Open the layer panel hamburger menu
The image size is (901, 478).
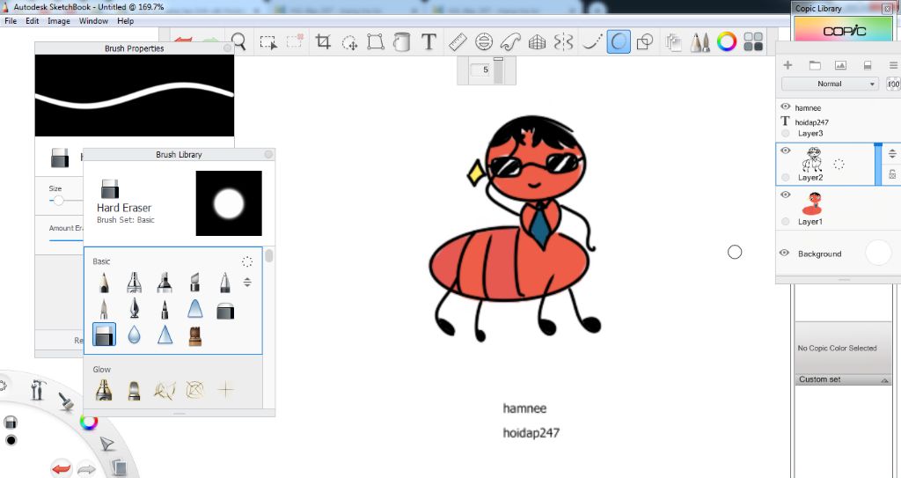894,65
